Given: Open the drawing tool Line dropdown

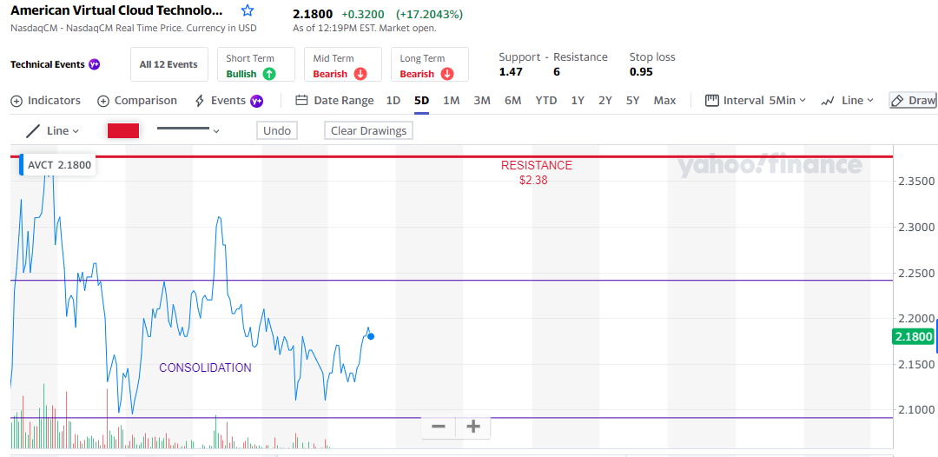Looking at the screenshot, I should point(53,130).
